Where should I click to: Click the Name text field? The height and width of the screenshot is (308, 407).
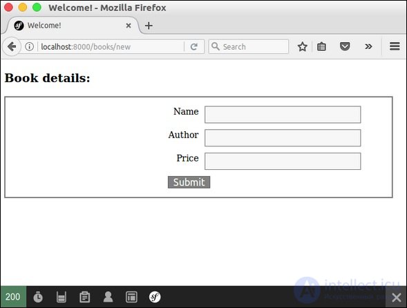[283, 115]
